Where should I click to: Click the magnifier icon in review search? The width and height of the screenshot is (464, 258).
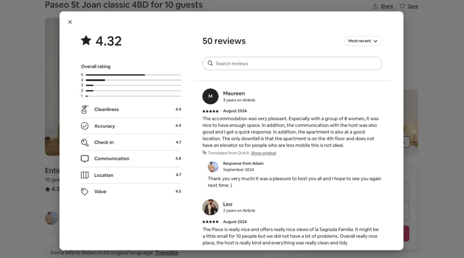[x=210, y=63]
